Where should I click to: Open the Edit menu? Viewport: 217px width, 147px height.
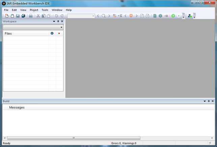pyautogui.click(x=14, y=10)
